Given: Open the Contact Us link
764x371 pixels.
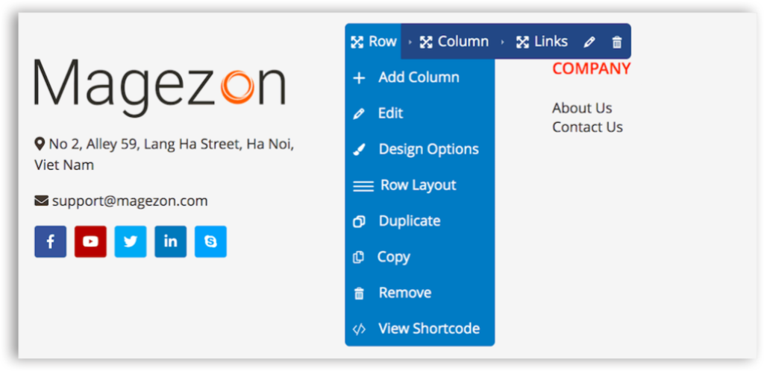Looking at the screenshot, I should [587, 127].
